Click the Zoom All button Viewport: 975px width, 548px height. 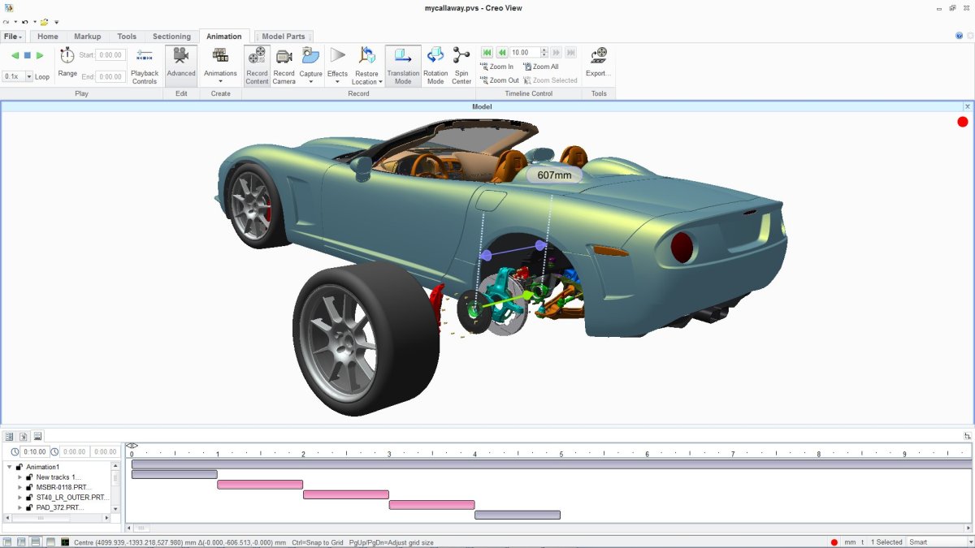click(x=541, y=67)
